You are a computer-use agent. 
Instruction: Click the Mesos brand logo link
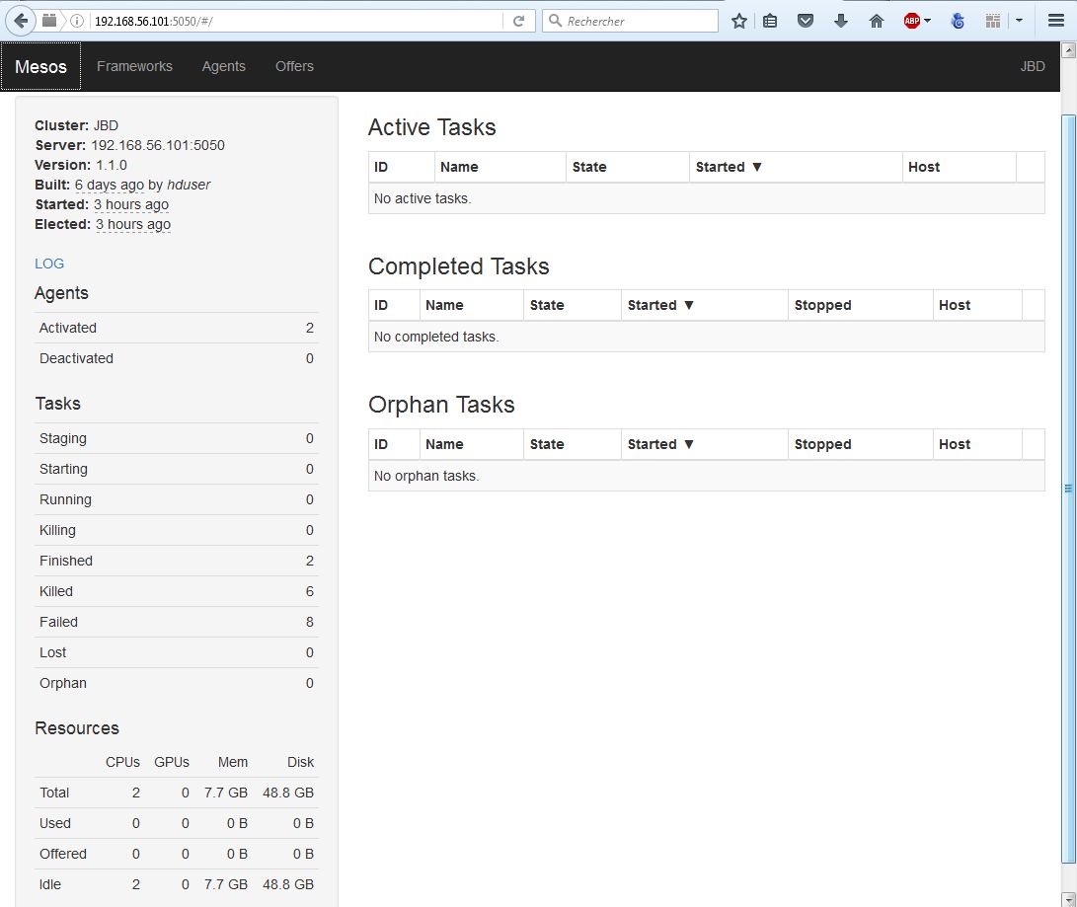click(x=40, y=67)
